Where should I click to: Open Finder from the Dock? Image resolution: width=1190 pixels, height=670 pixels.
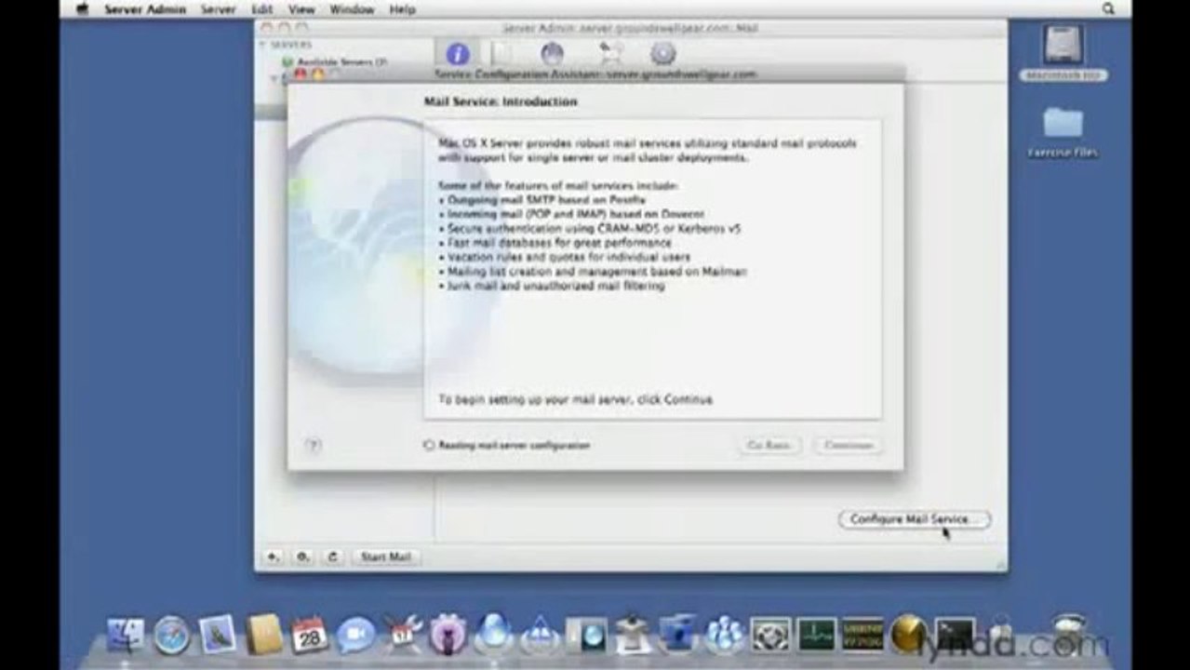click(126, 635)
